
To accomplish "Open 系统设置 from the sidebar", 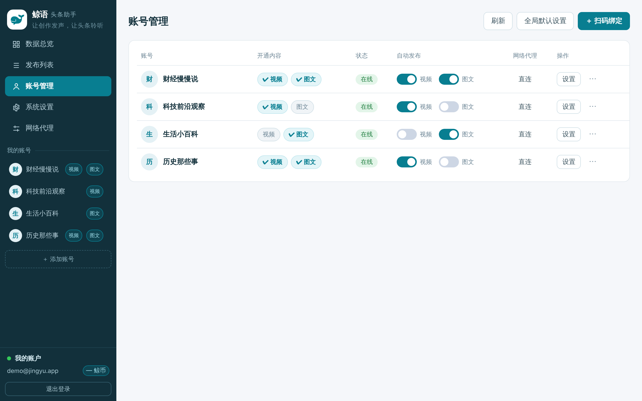I will (58, 108).
